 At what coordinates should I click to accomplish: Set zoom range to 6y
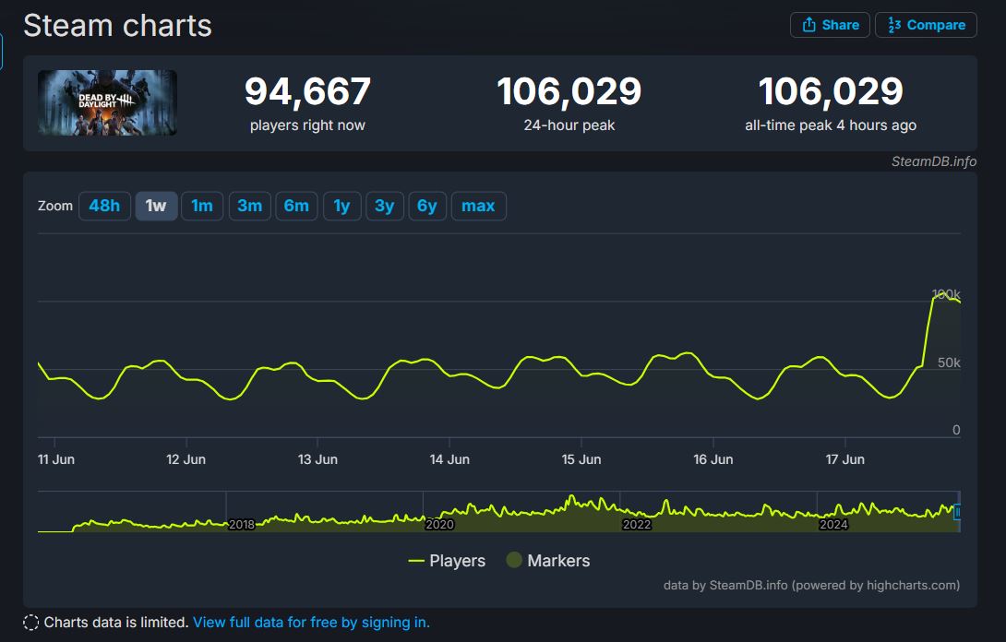pos(426,206)
